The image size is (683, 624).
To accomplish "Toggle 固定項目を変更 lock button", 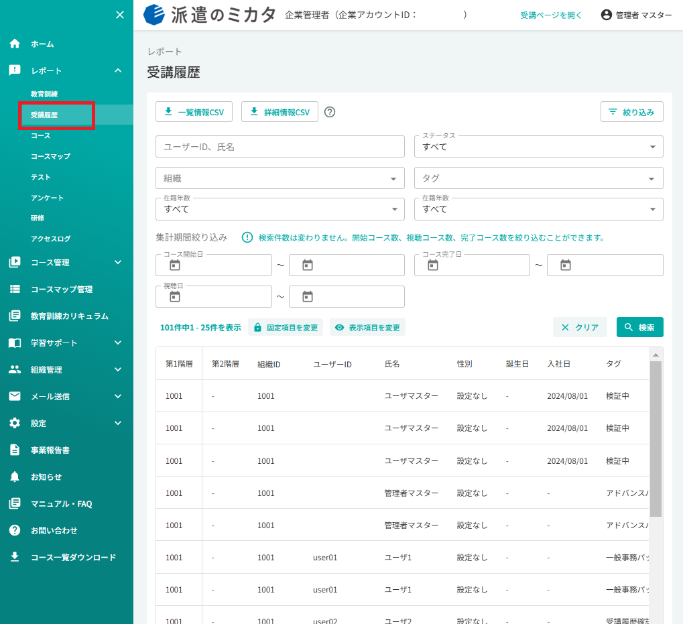I will coord(286,328).
